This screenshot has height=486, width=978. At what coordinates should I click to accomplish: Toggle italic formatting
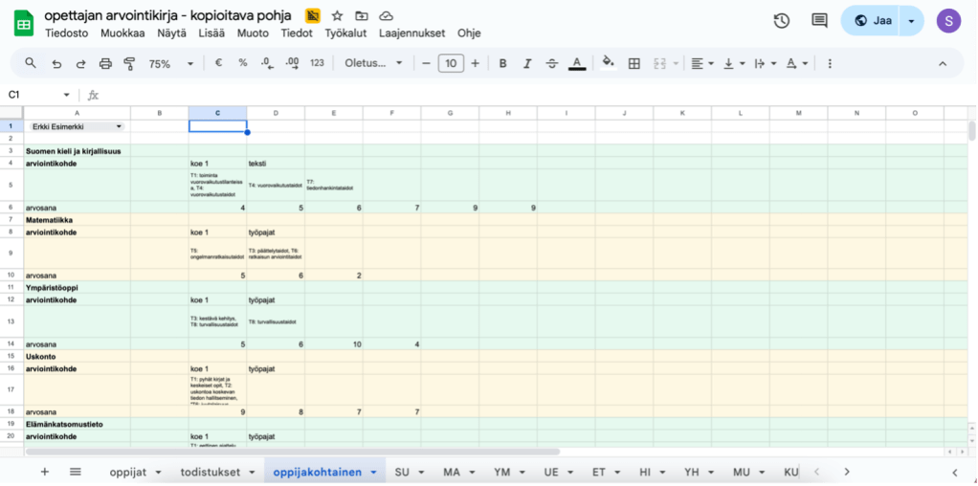click(526, 64)
